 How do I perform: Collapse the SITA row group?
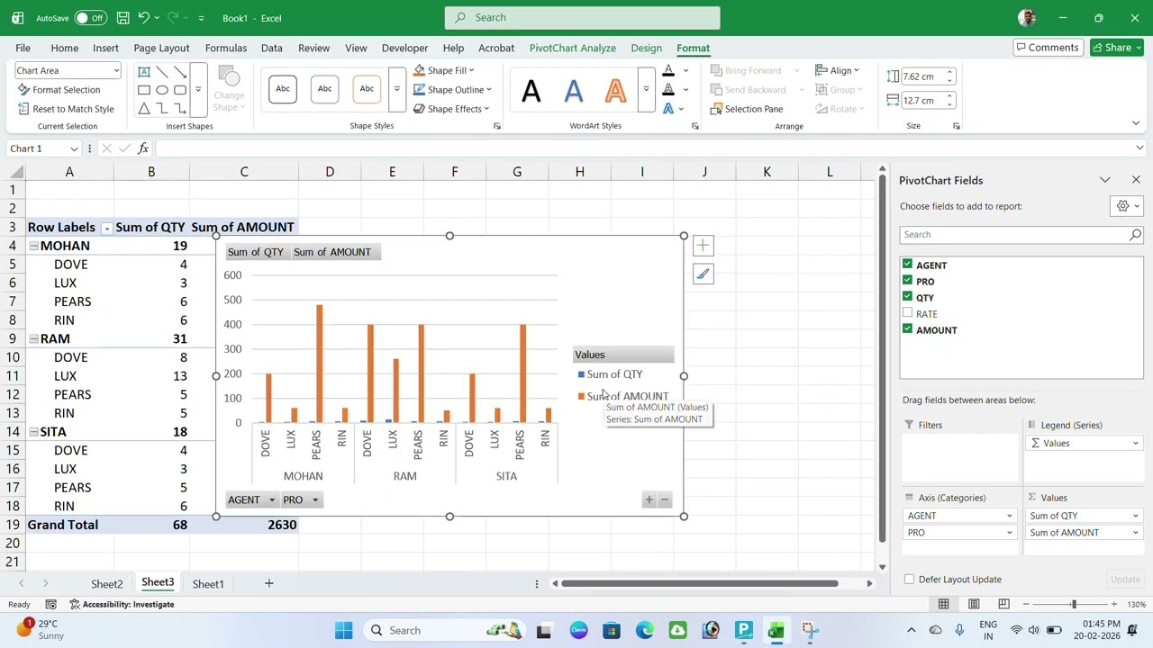coord(33,431)
